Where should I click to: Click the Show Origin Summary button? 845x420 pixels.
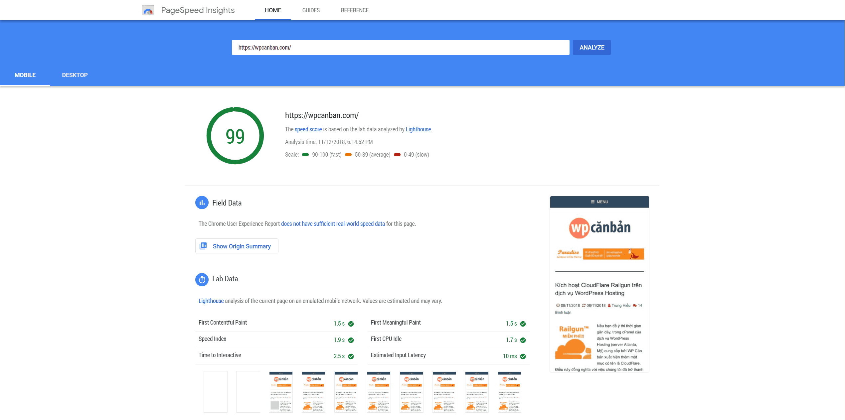coord(237,246)
